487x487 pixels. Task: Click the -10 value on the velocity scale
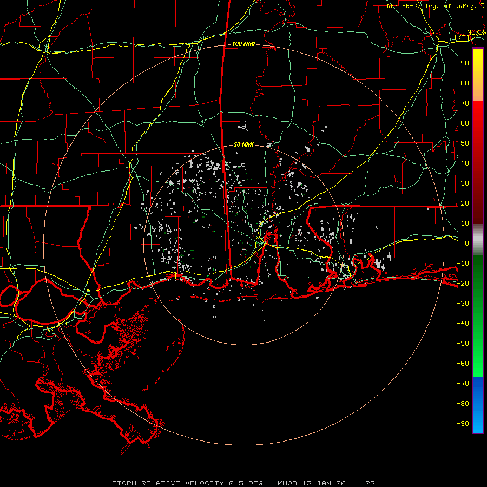click(x=463, y=264)
